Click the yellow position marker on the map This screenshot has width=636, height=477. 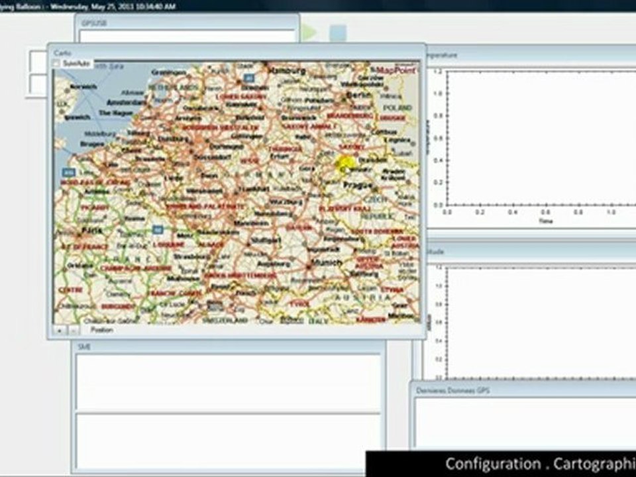(344, 164)
